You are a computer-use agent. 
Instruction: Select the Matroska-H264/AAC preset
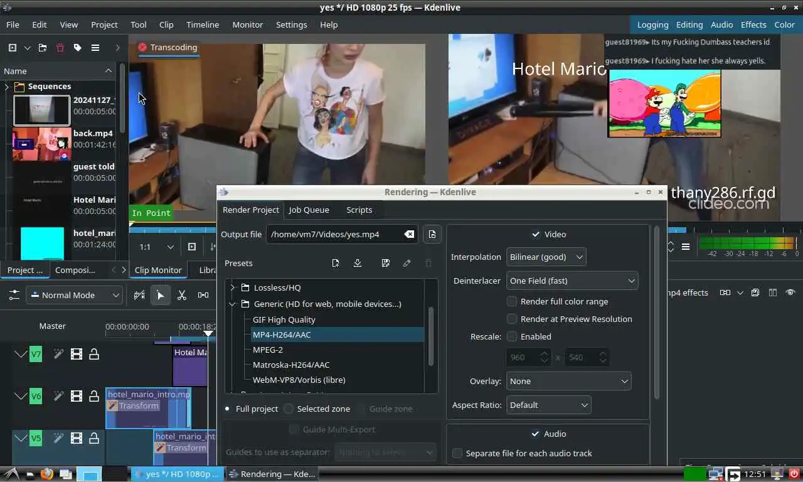291,365
